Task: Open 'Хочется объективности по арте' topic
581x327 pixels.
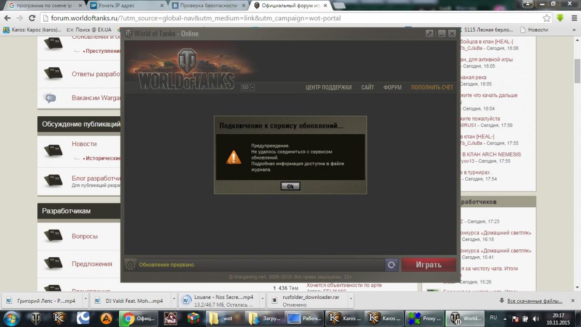Action: (x=344, y=285)
